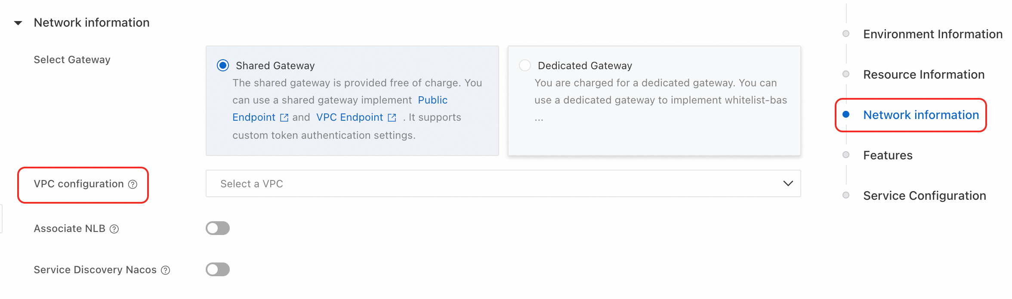Click the VPC dropdown chevron arrow
Viewport: 1012px width, 299px height.
[788, 183]
